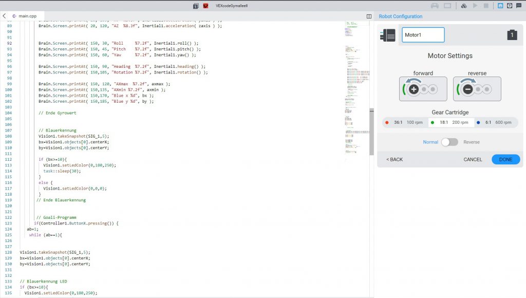Click the '// Blauerkennung LED' comment
Screen dimensions: 526x298
pos(43,281)
